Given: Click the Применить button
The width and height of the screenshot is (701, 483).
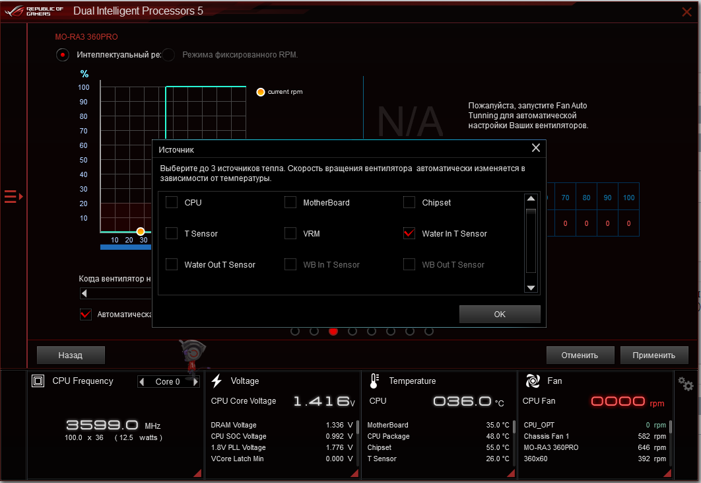Looking at the screenshot, I should click(x=653, y=355).
